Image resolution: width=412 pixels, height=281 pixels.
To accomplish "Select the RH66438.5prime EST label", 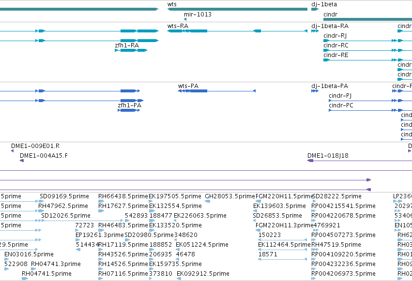I will coord(123,196).
